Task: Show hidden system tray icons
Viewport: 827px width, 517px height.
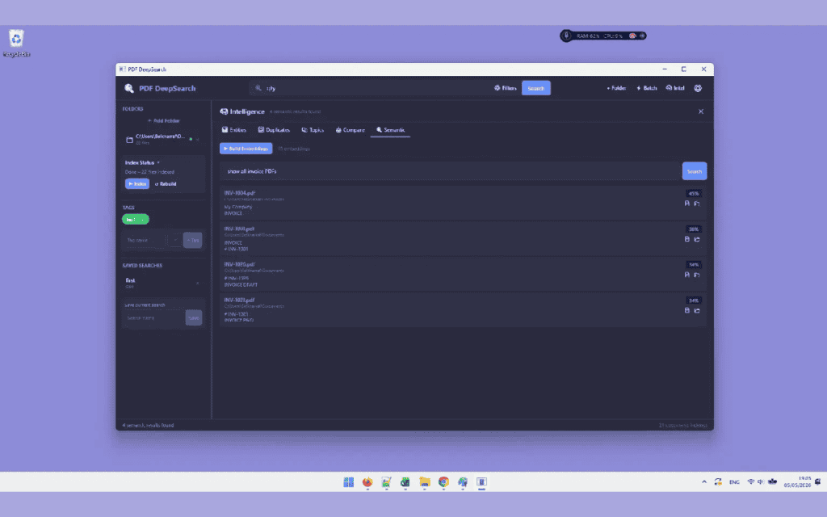Action: (x=704, y=481)
